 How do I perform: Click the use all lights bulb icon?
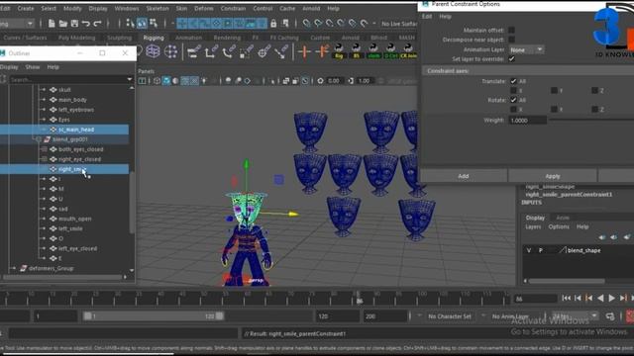click(204, 81)
